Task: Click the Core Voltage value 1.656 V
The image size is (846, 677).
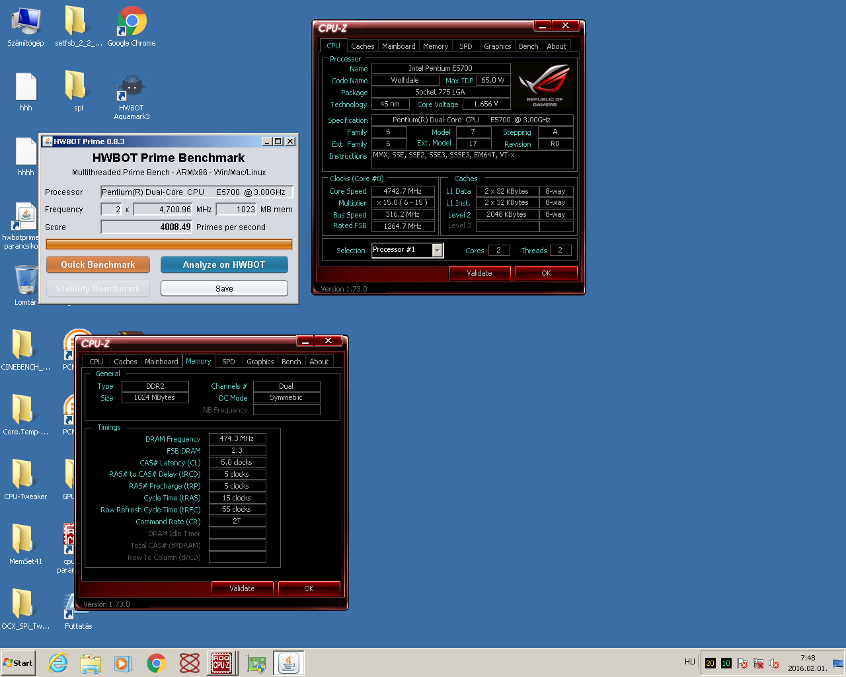Action: tap(486, 104)
